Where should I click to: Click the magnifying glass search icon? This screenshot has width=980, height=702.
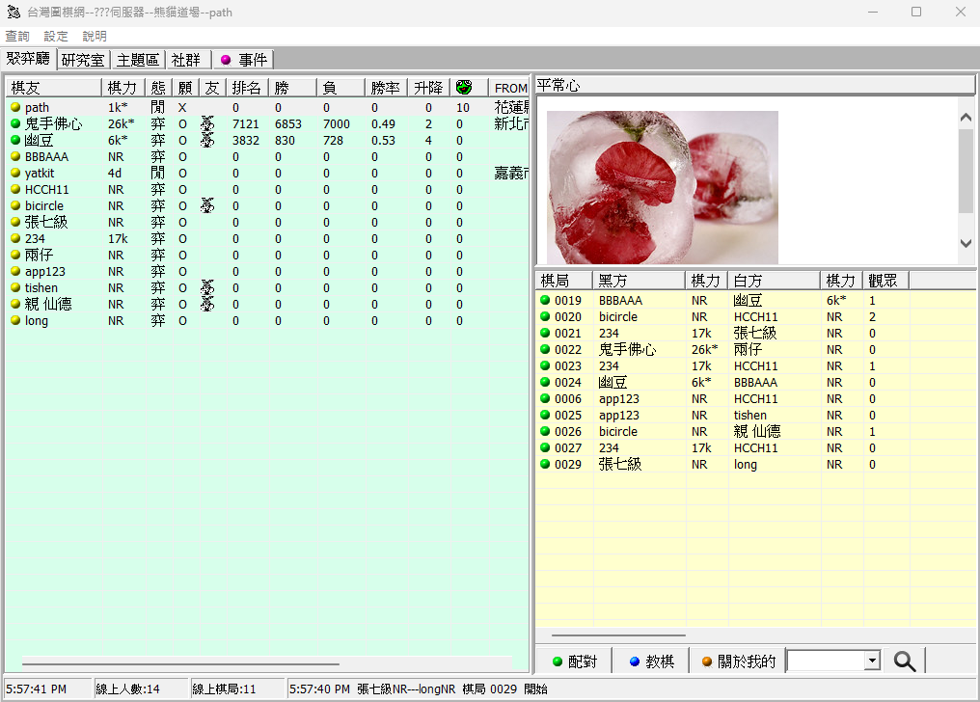click(904, 661)
